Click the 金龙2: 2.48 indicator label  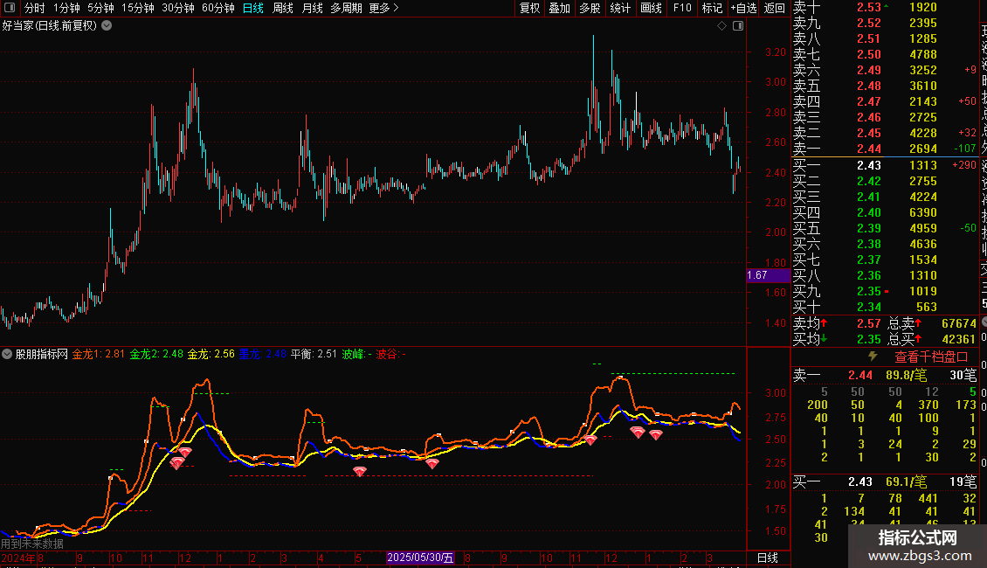pos(156,355)
